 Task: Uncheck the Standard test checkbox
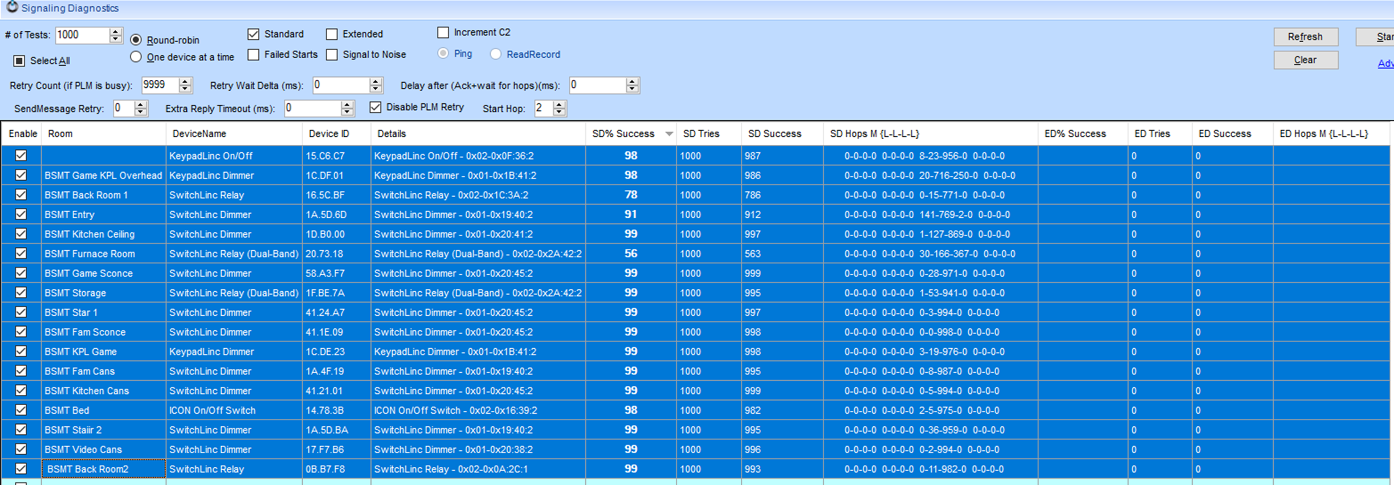pos(254,34)
